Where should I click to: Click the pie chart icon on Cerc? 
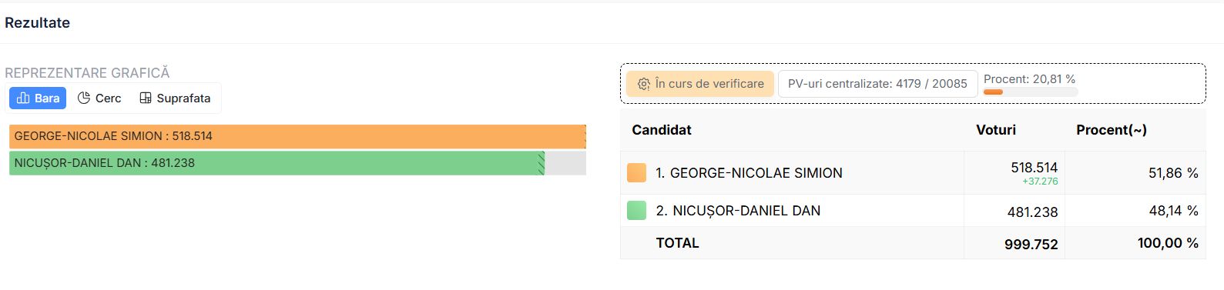click(x=84, y=98)
